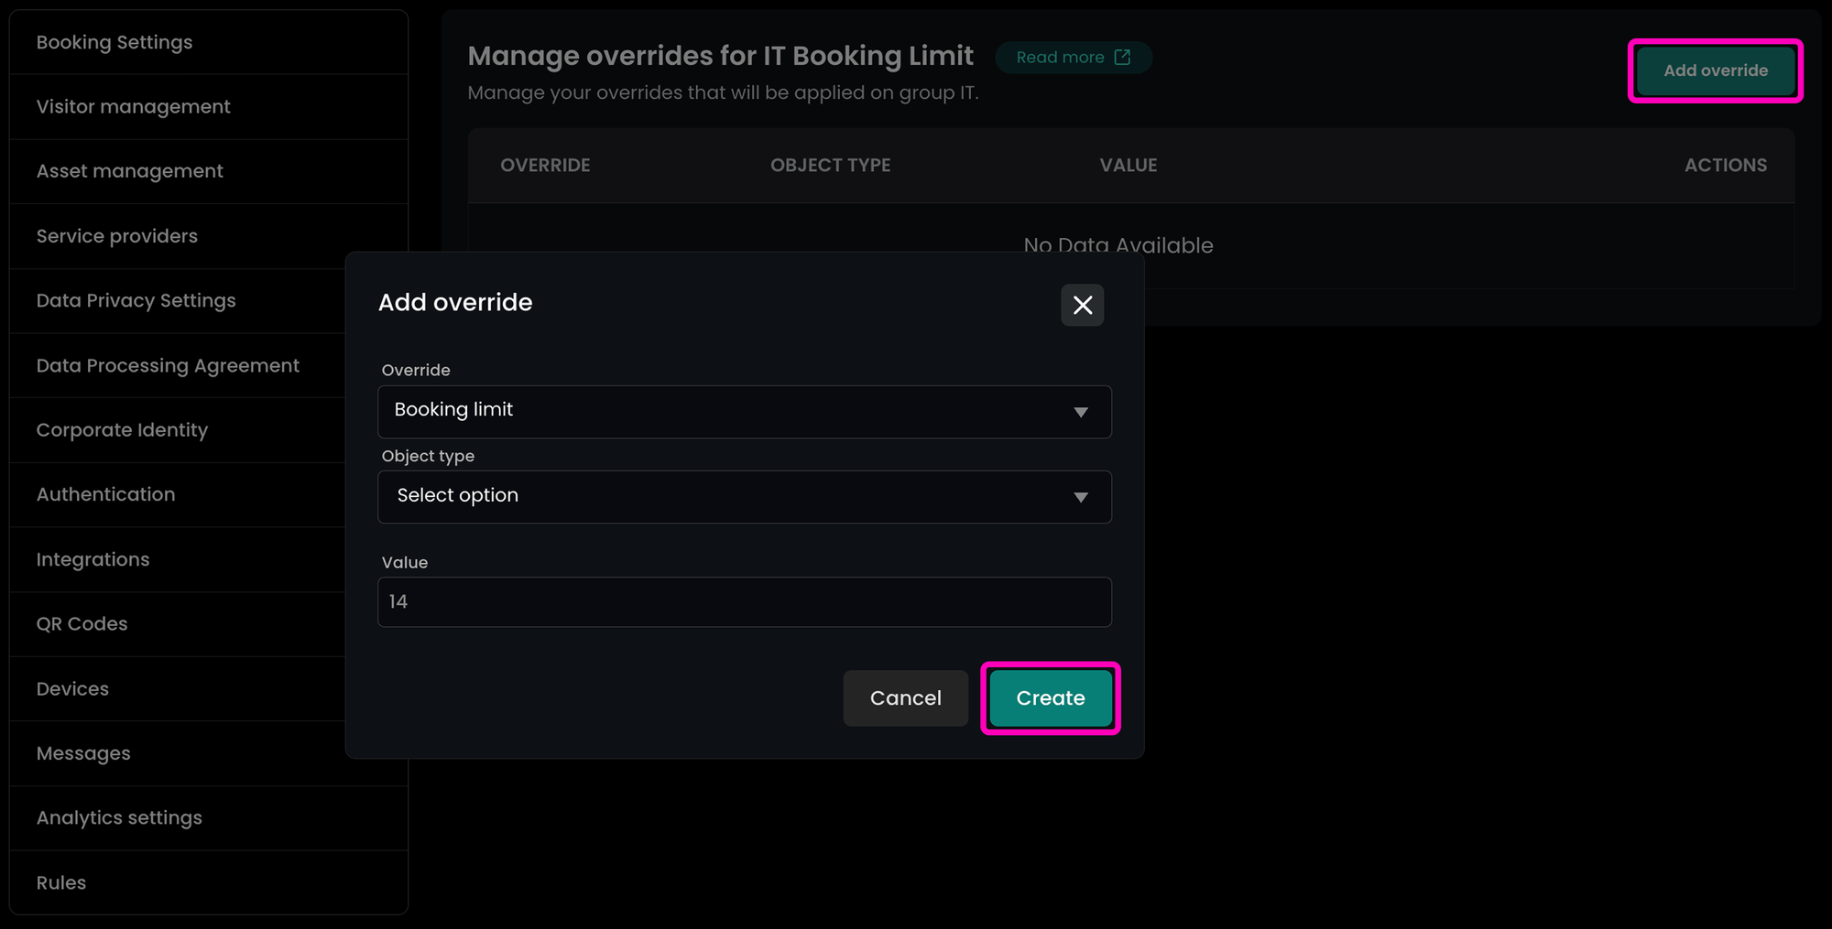
Task: Select Asset management in sidebar
Action: pyautogui.click(x=129, y=171)
